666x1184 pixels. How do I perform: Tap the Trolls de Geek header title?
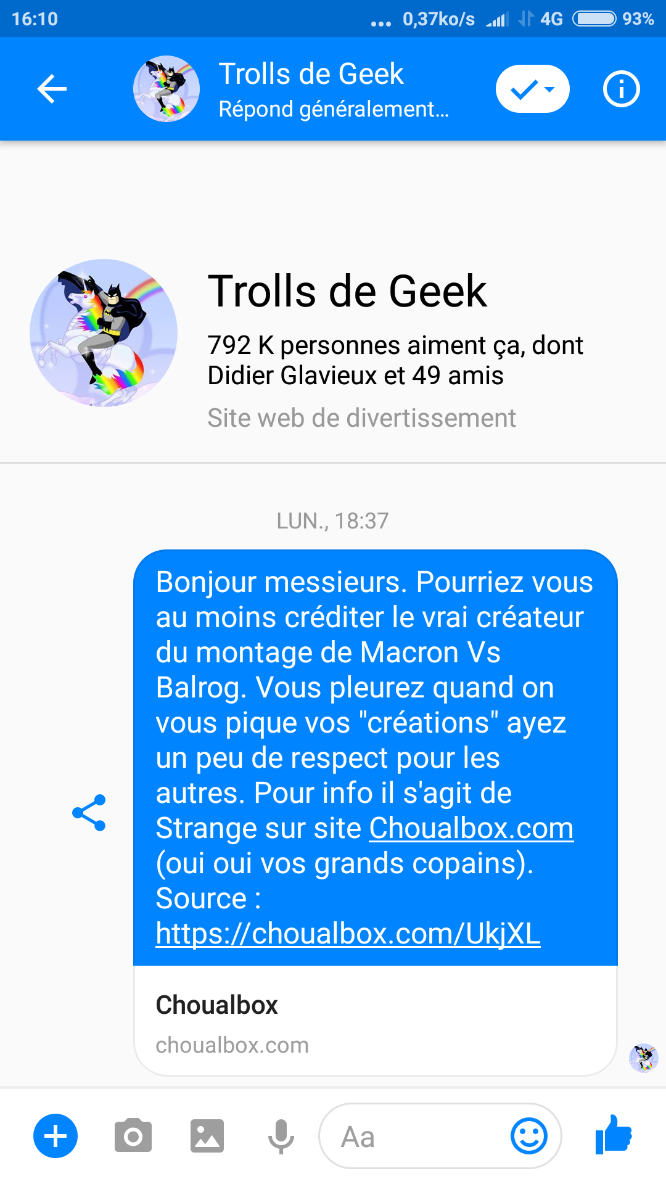point(311,74)
